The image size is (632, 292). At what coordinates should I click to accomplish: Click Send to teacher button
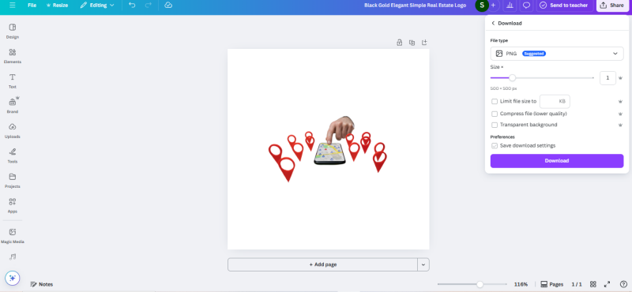pyautogui.click(x=563, y=6)
